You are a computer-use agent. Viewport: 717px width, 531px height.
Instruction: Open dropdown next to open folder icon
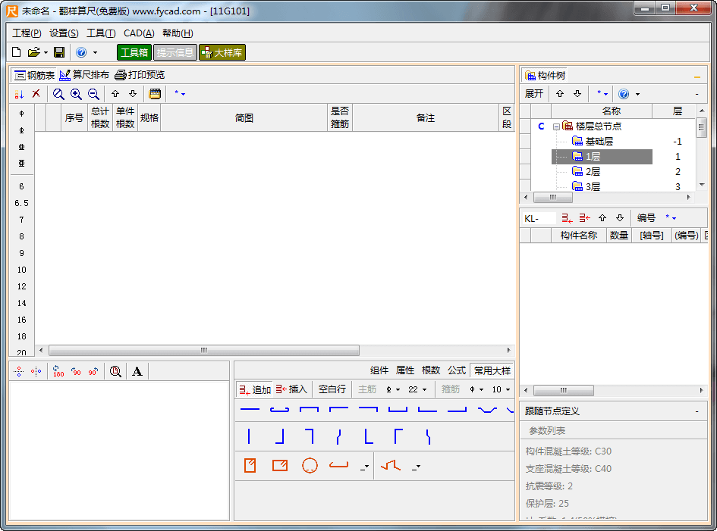(x=46, y=52)
